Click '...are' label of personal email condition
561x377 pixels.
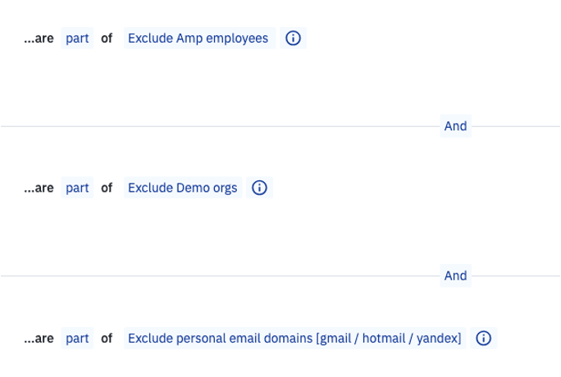coord(39,338)
